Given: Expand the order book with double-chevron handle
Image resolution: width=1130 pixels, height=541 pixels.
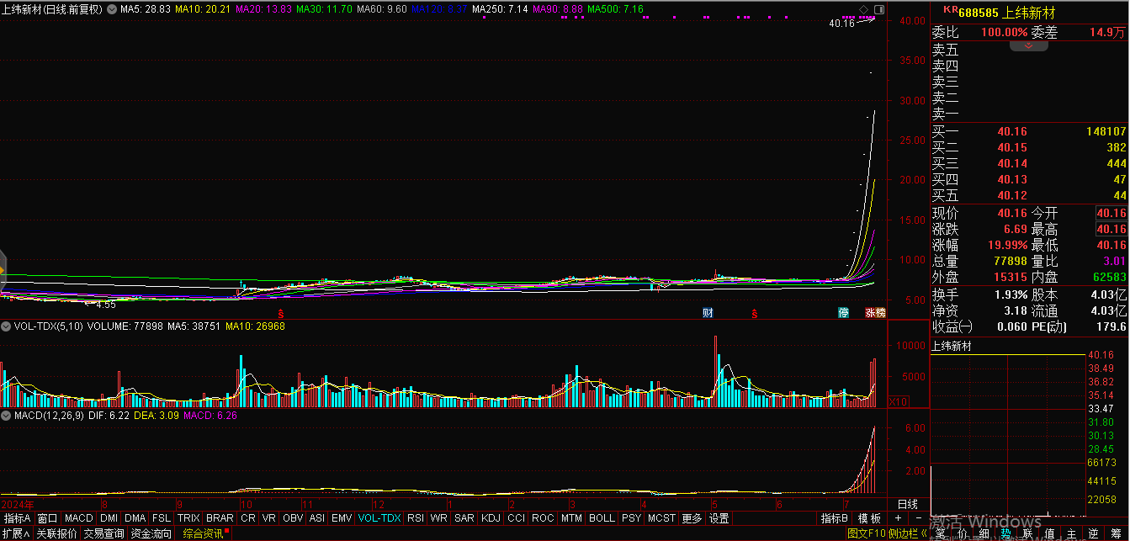Looking at the screenshot, I should click(x=1028, y=45).
